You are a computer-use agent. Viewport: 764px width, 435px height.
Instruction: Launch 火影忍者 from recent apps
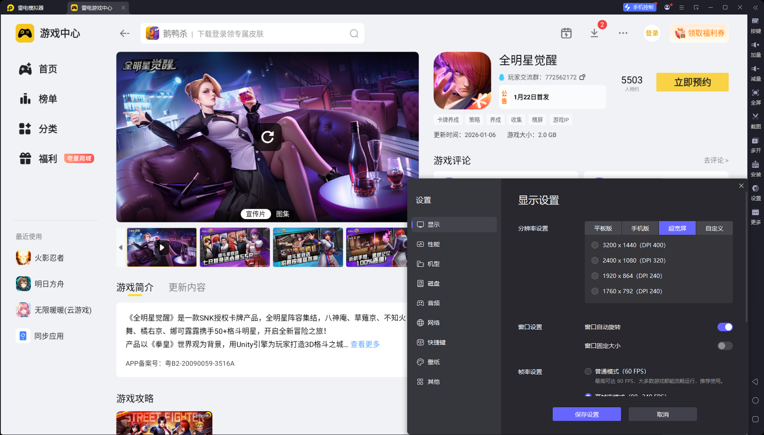click(40, 258)
